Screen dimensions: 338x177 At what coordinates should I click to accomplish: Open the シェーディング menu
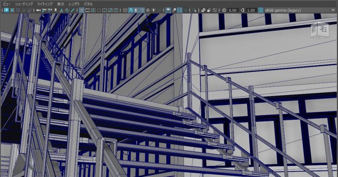pos(24,4)
